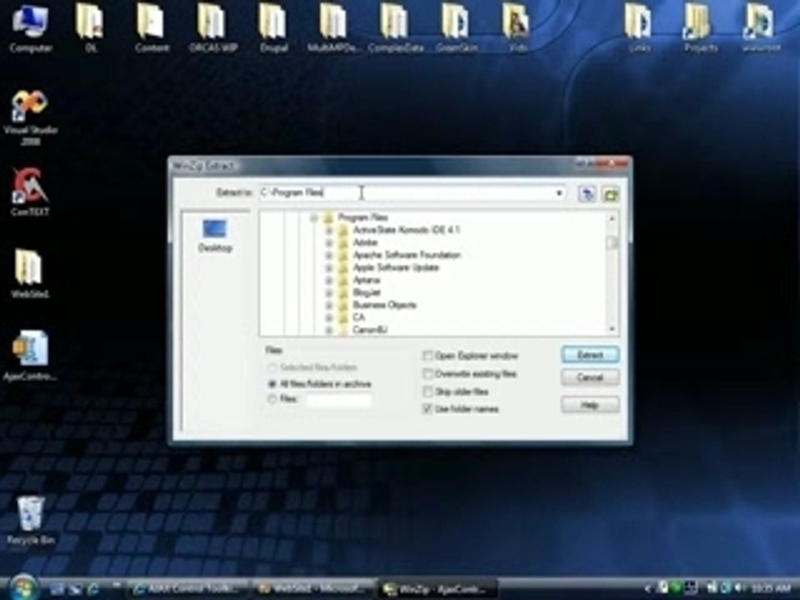Open the DL folder on desktop
Screen dimensions: 800x600
coord(90,28)
